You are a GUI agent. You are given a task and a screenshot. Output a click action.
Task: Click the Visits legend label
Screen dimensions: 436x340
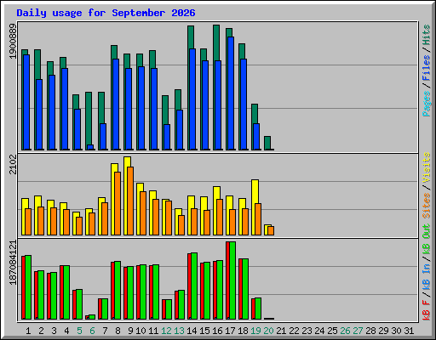(427, 168)
